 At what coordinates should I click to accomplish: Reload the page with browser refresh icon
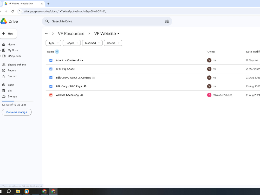[x=12, y=11]
